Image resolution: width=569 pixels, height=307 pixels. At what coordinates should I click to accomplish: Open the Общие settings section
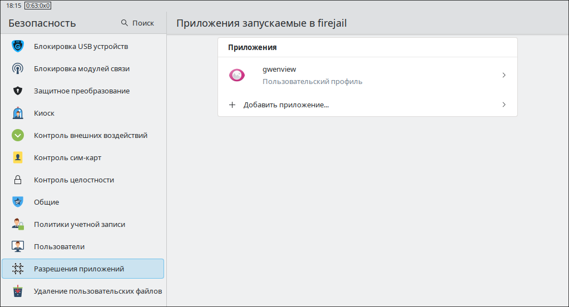[x=46, y=202]
